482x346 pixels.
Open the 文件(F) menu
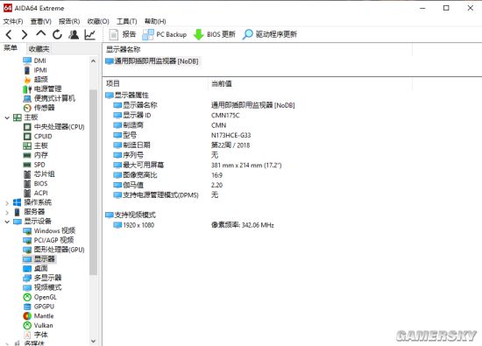(x=13, y=21)
